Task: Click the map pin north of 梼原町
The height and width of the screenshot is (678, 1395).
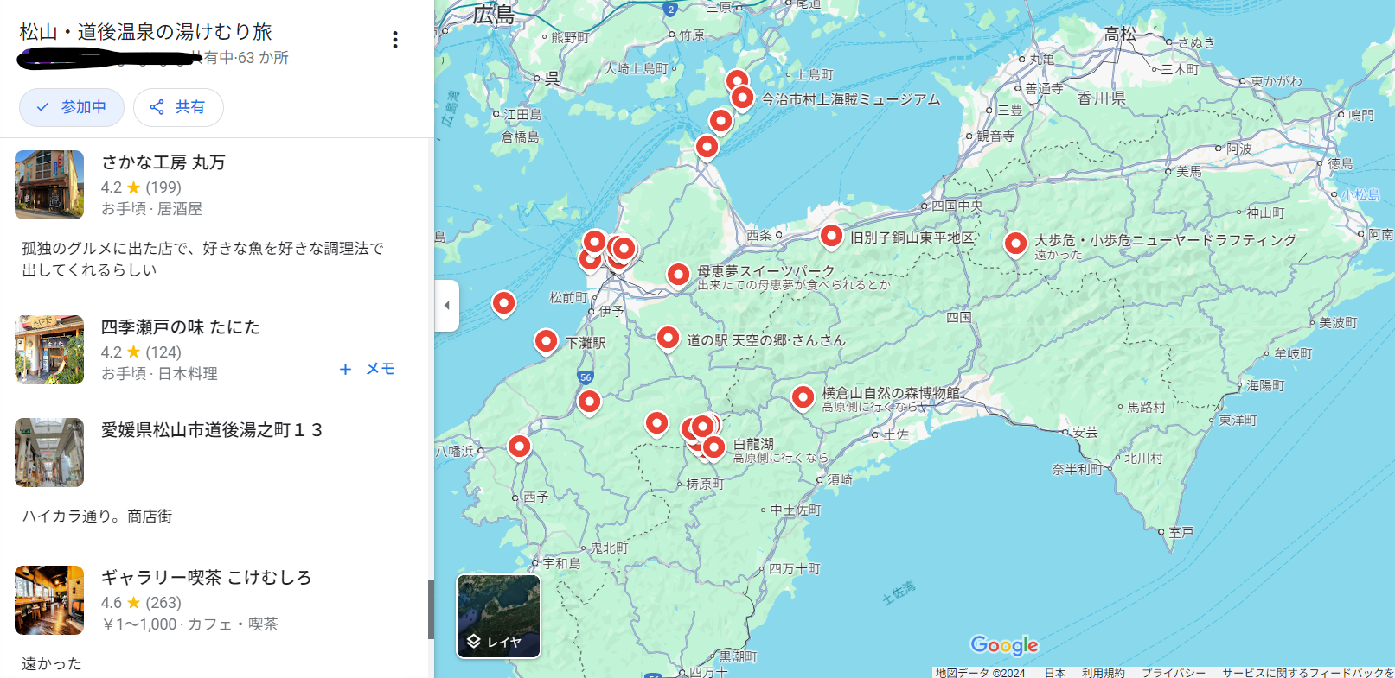Action: click(657, 424)
